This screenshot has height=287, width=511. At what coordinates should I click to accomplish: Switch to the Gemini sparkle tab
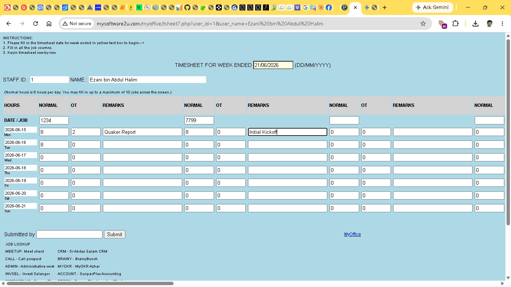coord(367,7)
